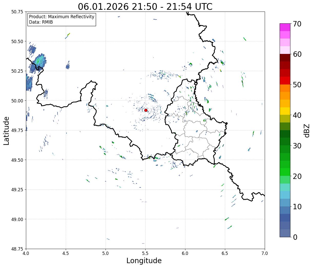Pick the grey-blue swatch at bottom of colorbar
Image resolution: width=313 pixels, height=267 pixels.
point(285,233)
